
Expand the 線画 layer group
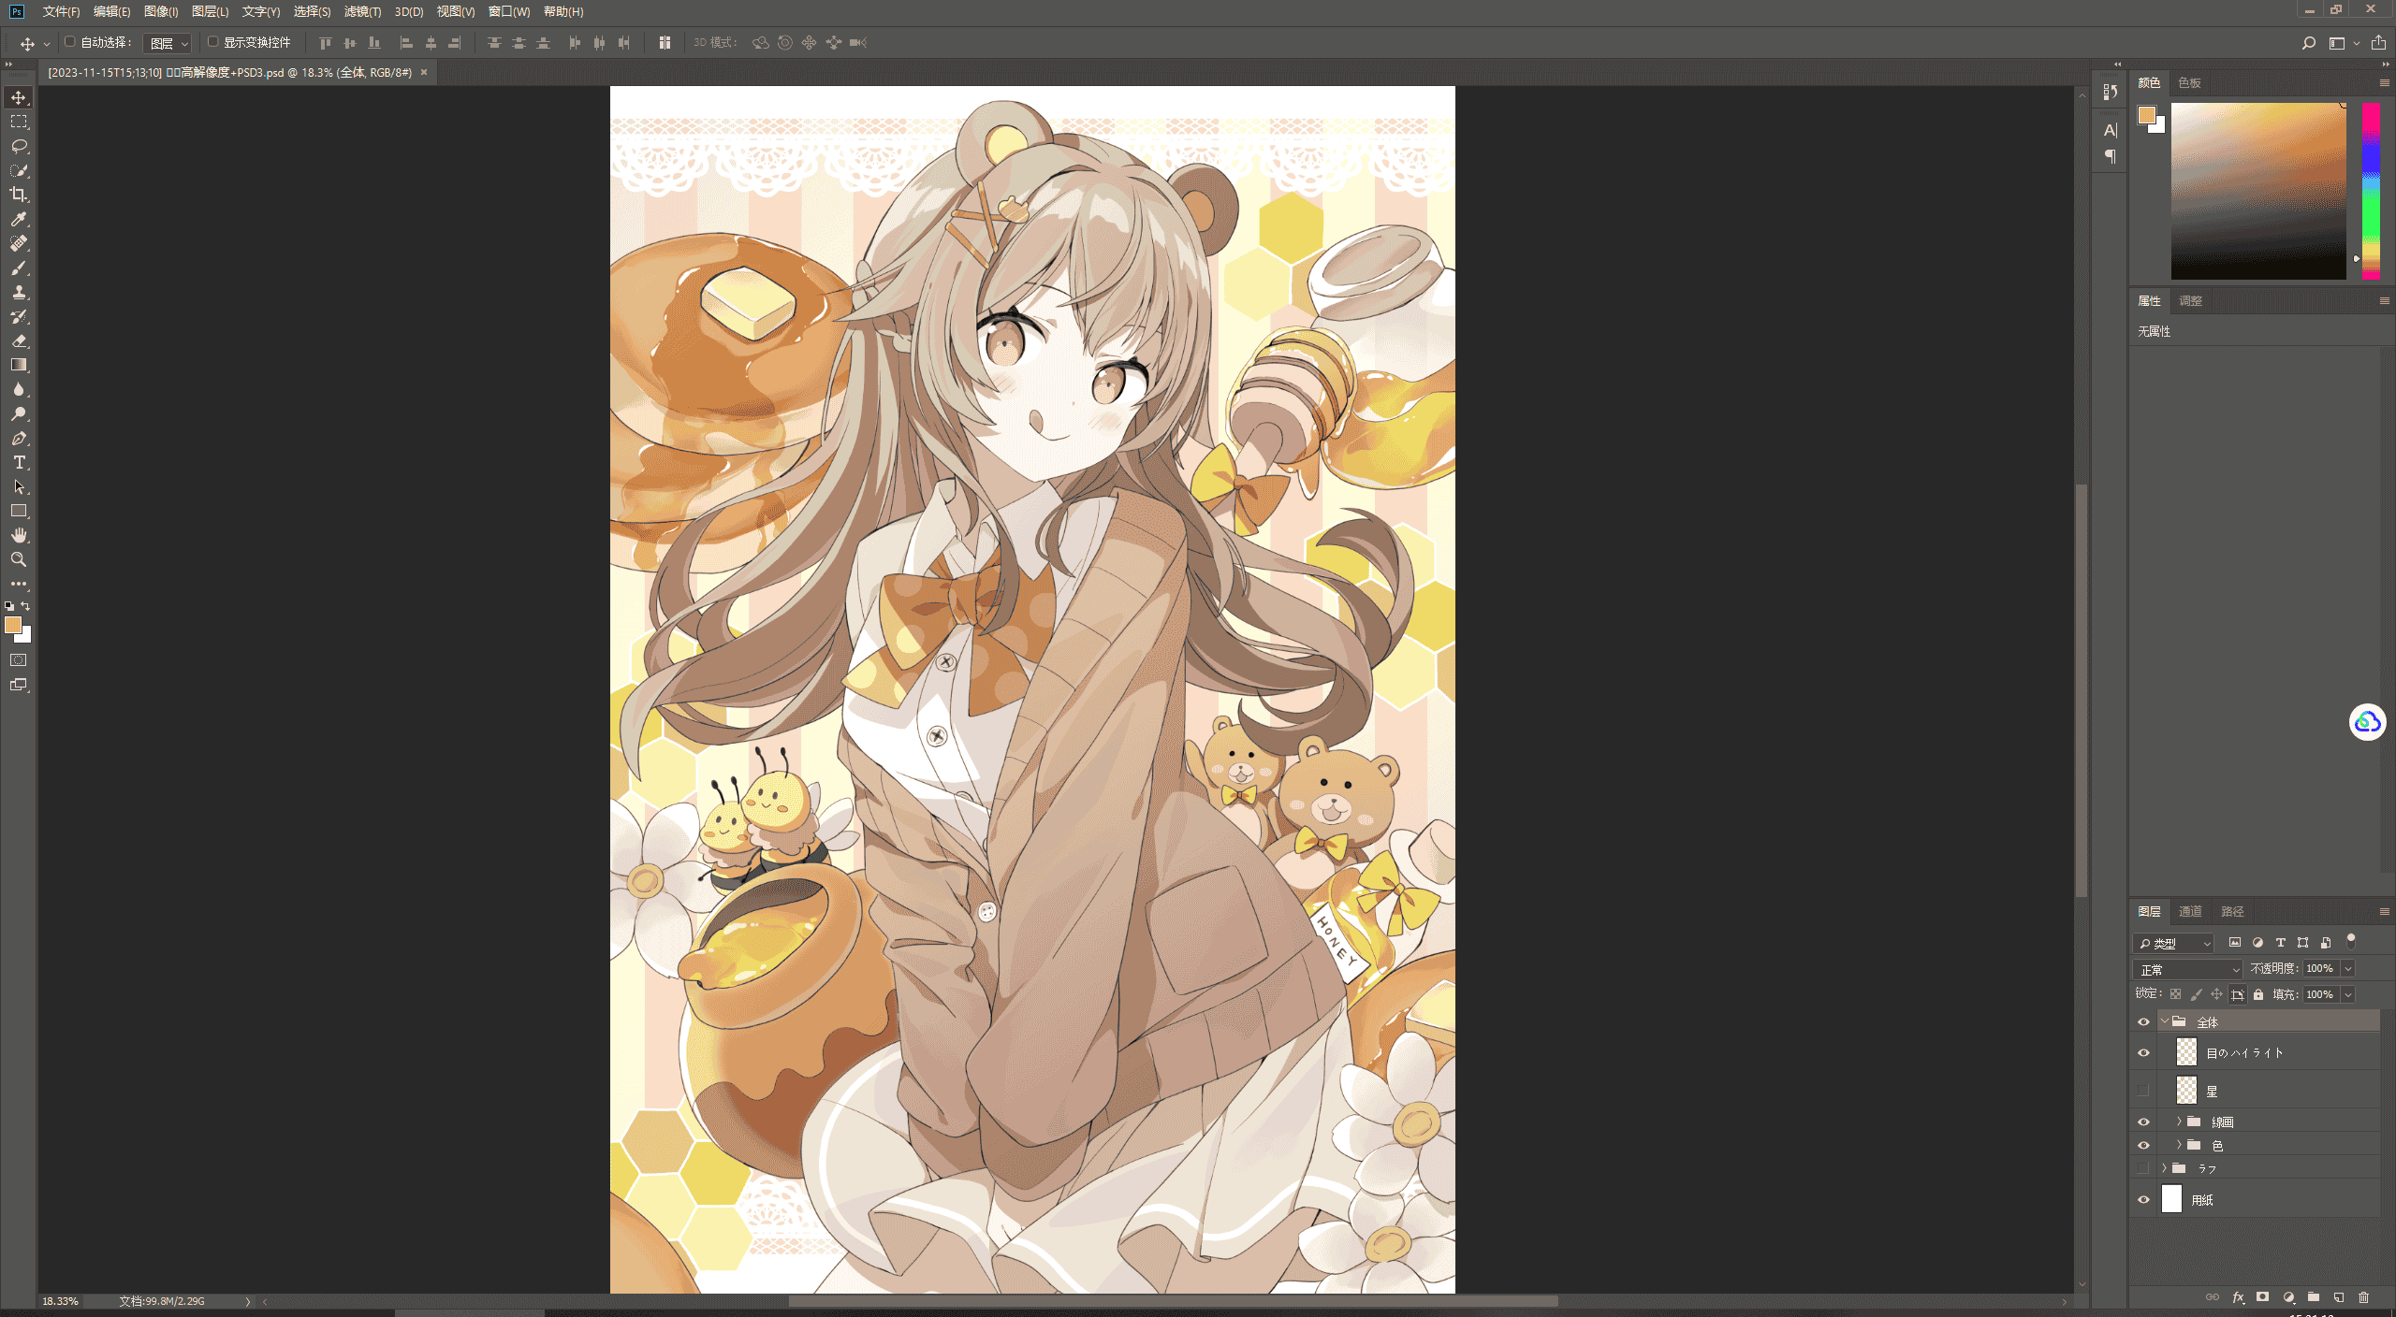click(x=2179, y=1122)
